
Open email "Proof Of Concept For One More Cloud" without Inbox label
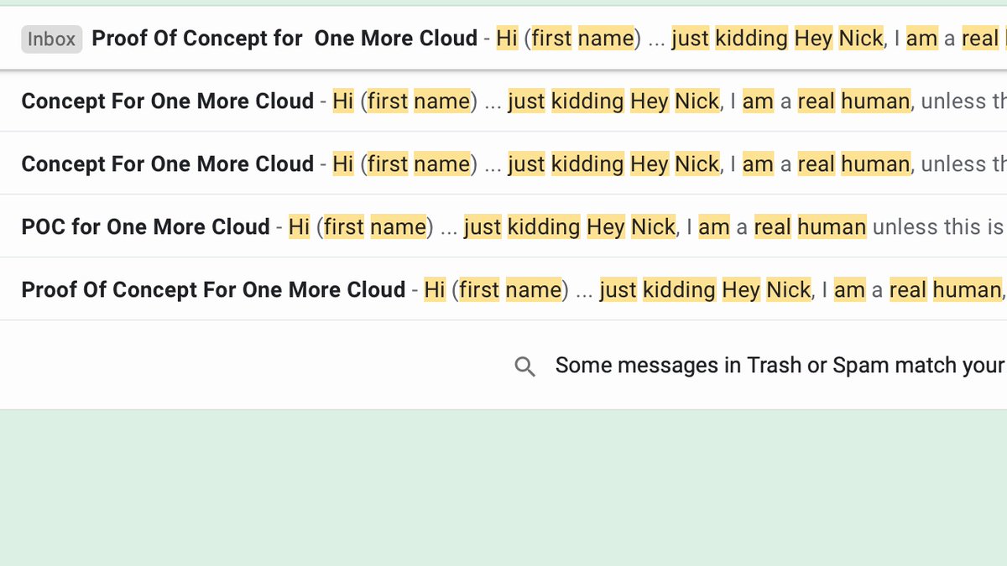(503, 289)
